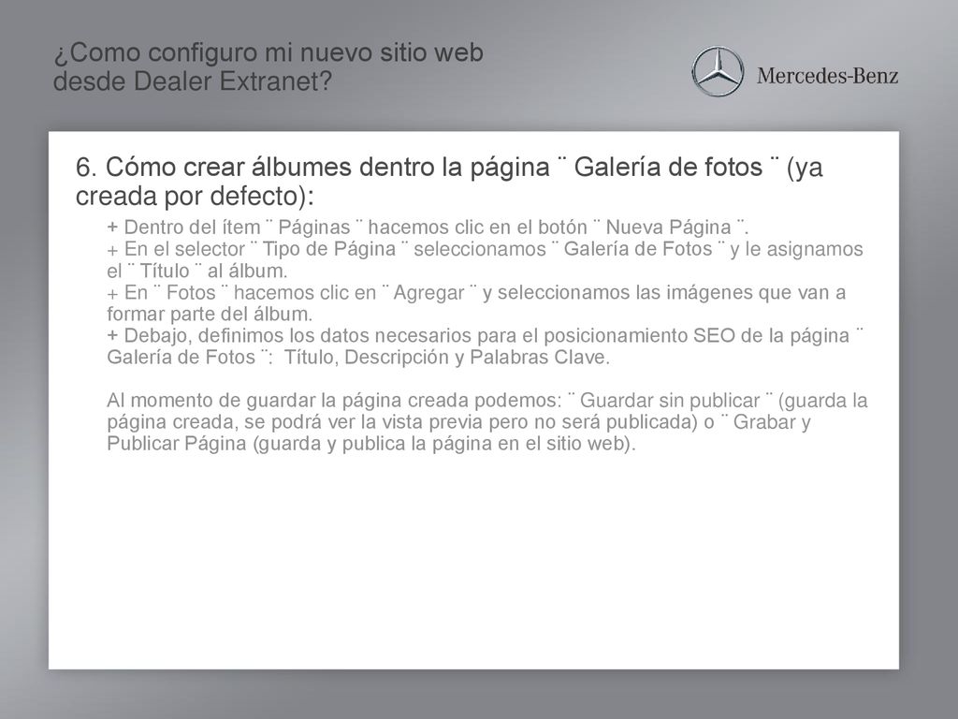The height and width of the screenshot is (719, 958).
Task: Click the Mercedes-Benz star logo
Action: tap(718, 72)
